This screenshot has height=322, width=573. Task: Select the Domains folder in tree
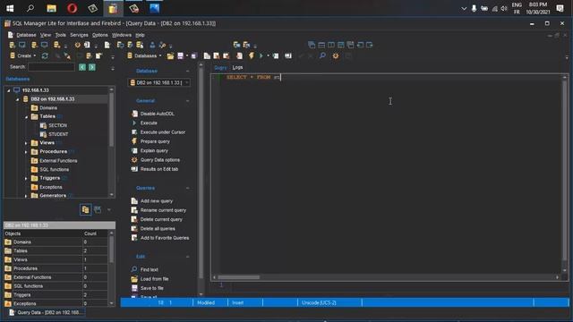click(x=48, y=108)
